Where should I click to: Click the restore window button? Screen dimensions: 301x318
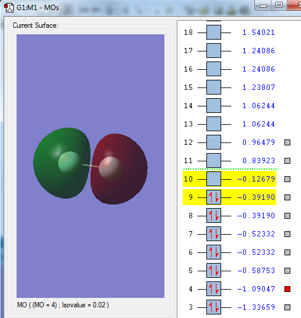pos(279,5)
